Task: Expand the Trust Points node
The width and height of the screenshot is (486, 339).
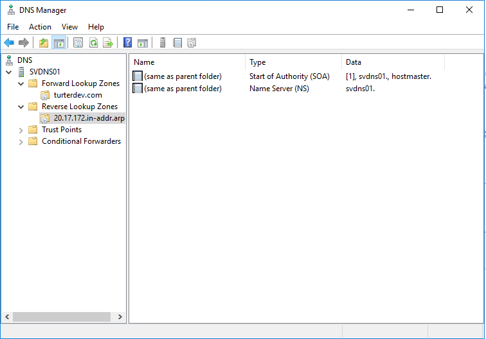Action: [x=21, y=130]
